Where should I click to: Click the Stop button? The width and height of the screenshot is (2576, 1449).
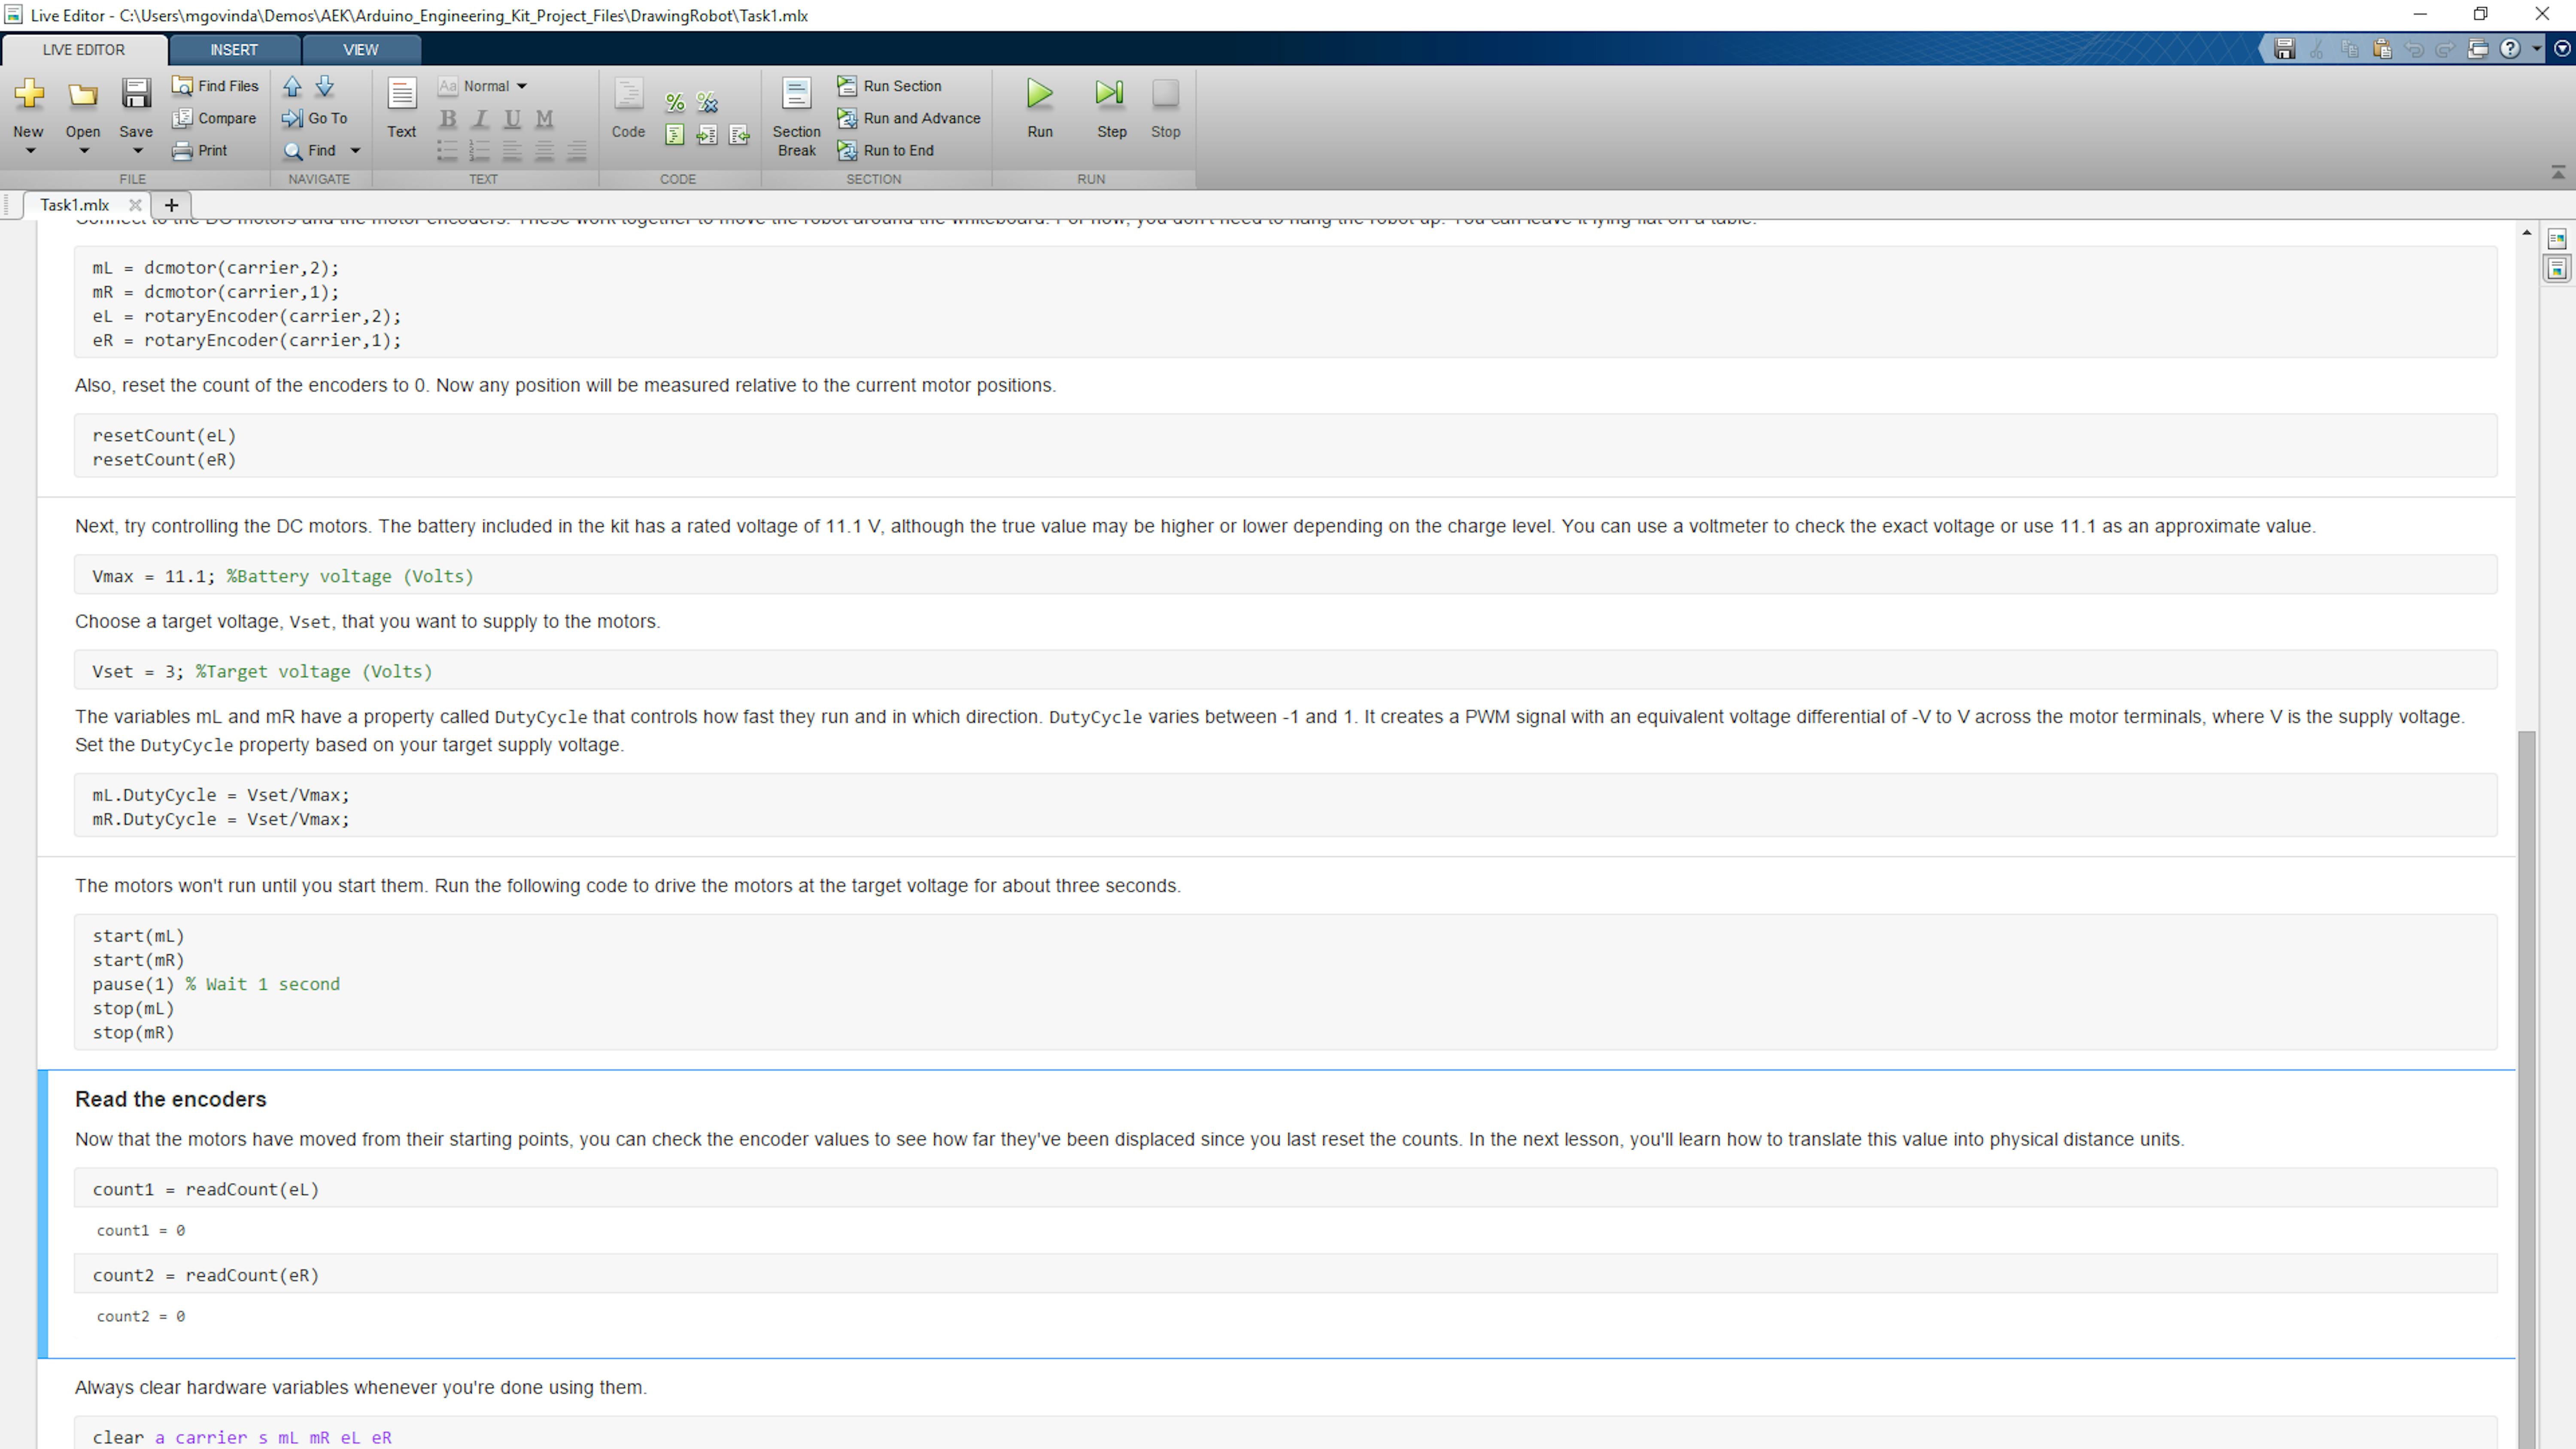[x=1165, y=108]
